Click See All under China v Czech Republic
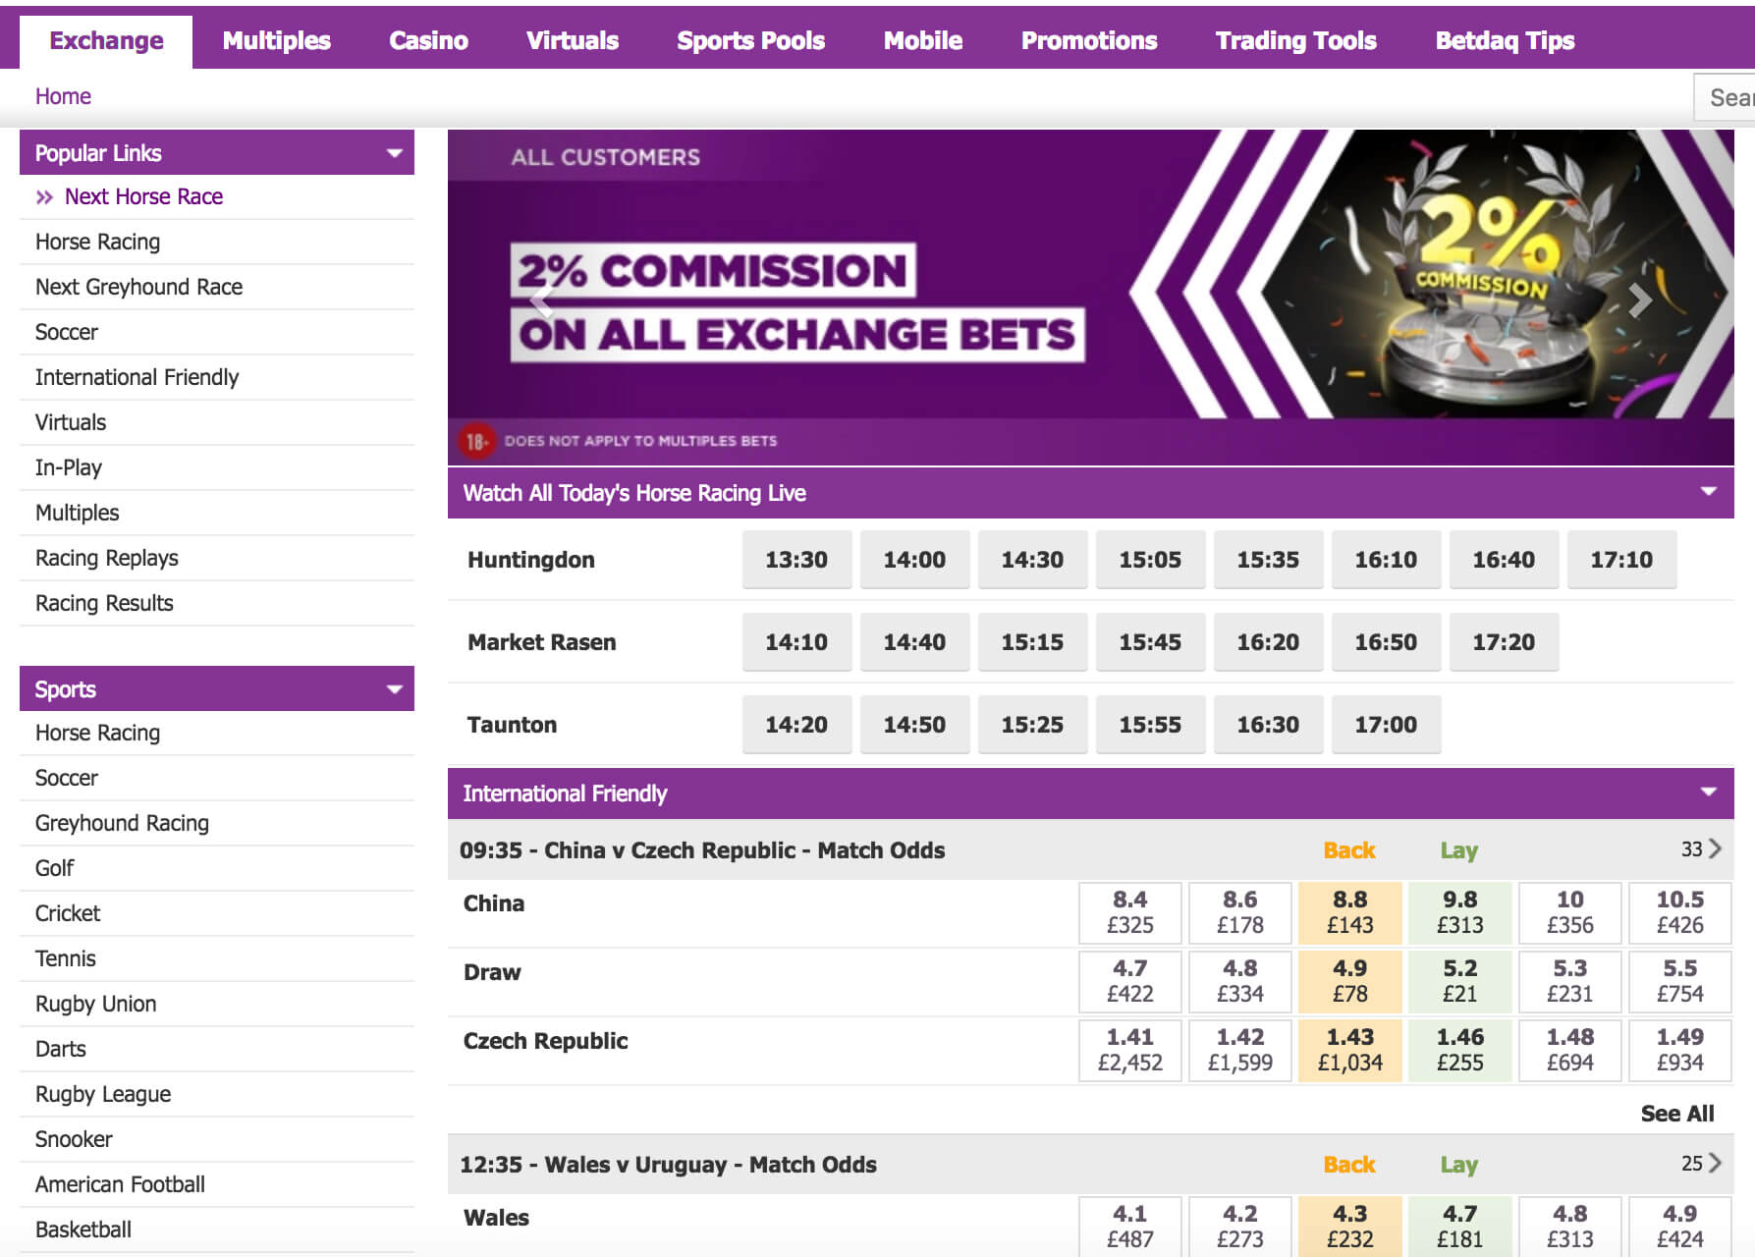Screen dimensions: 1755x1257 click(1677, 1114)
